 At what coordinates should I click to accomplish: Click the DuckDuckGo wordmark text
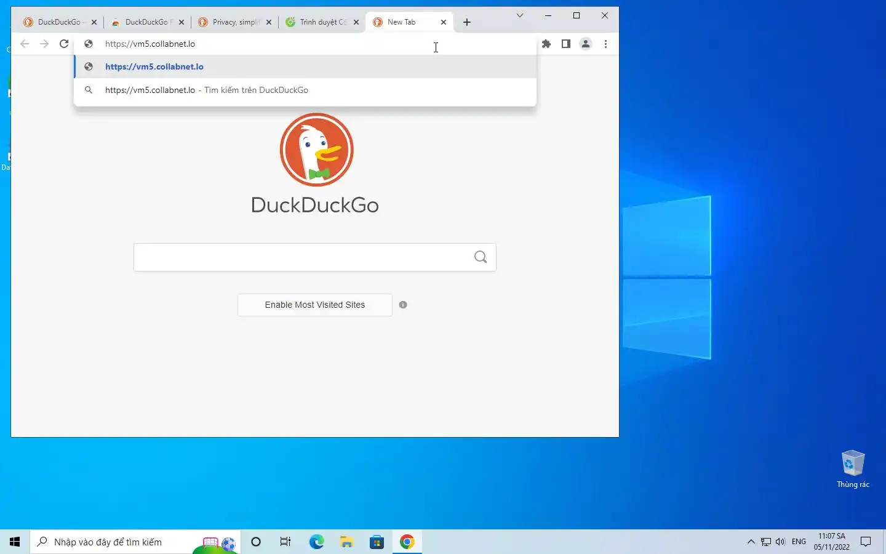tap(315, 205)
